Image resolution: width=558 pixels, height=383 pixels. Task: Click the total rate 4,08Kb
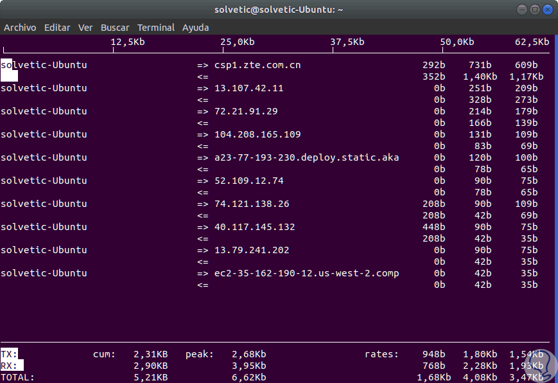tap(480, 377)
